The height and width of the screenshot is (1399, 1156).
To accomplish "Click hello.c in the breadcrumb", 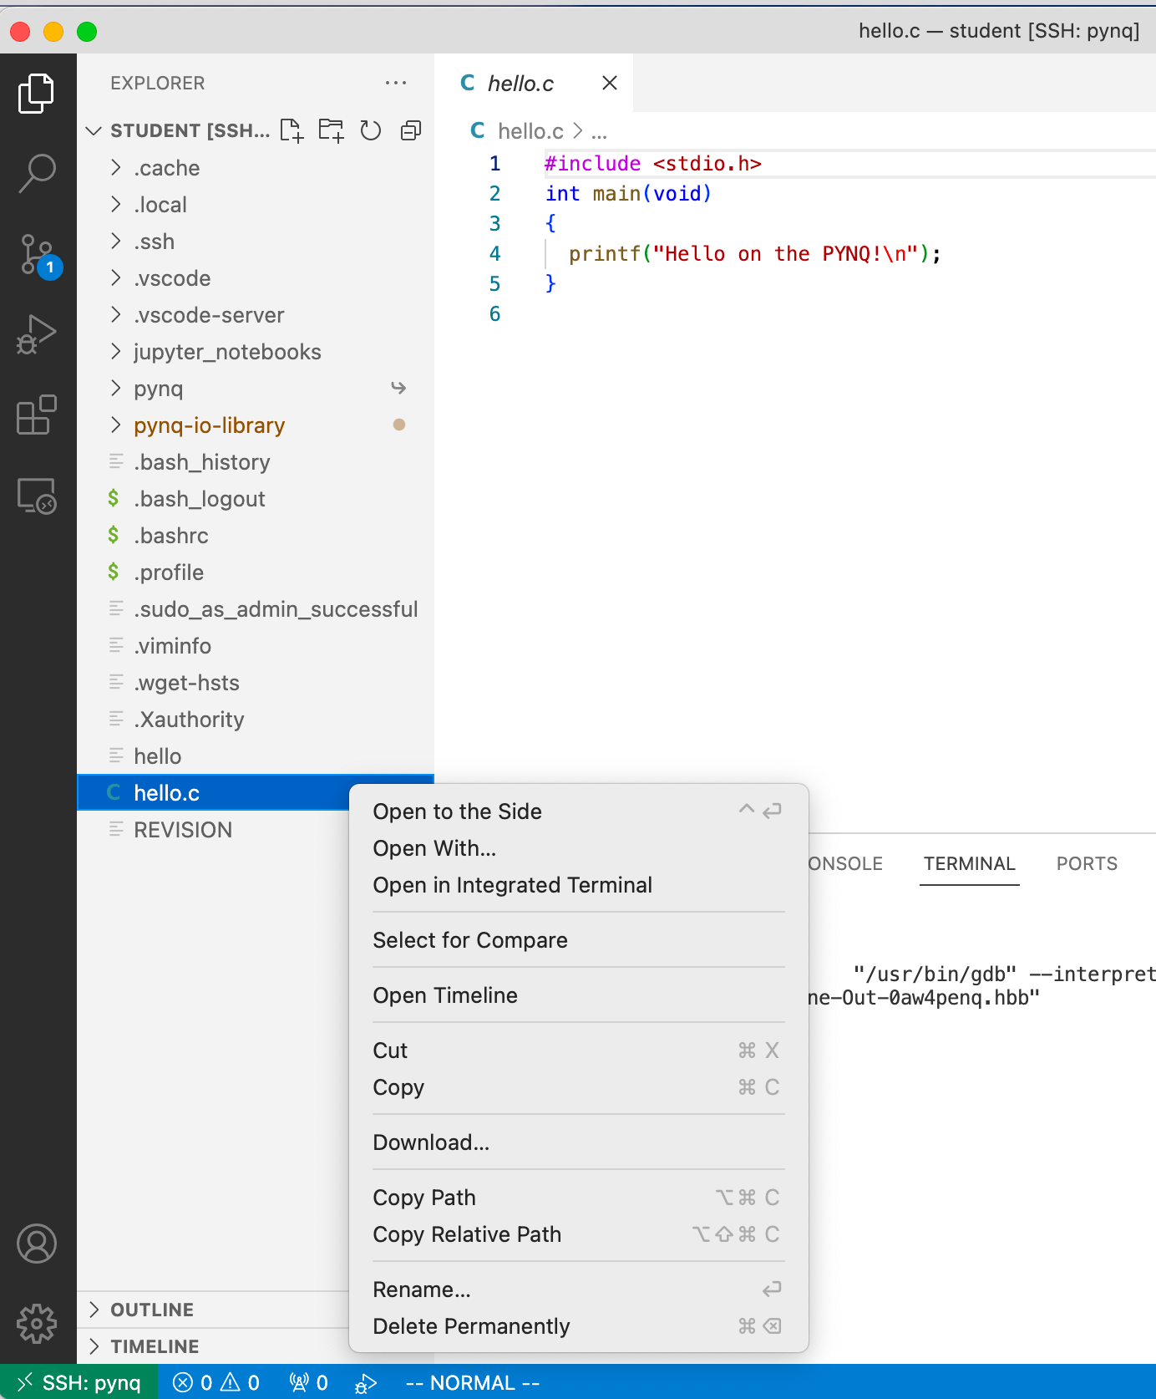I will 530,131.
